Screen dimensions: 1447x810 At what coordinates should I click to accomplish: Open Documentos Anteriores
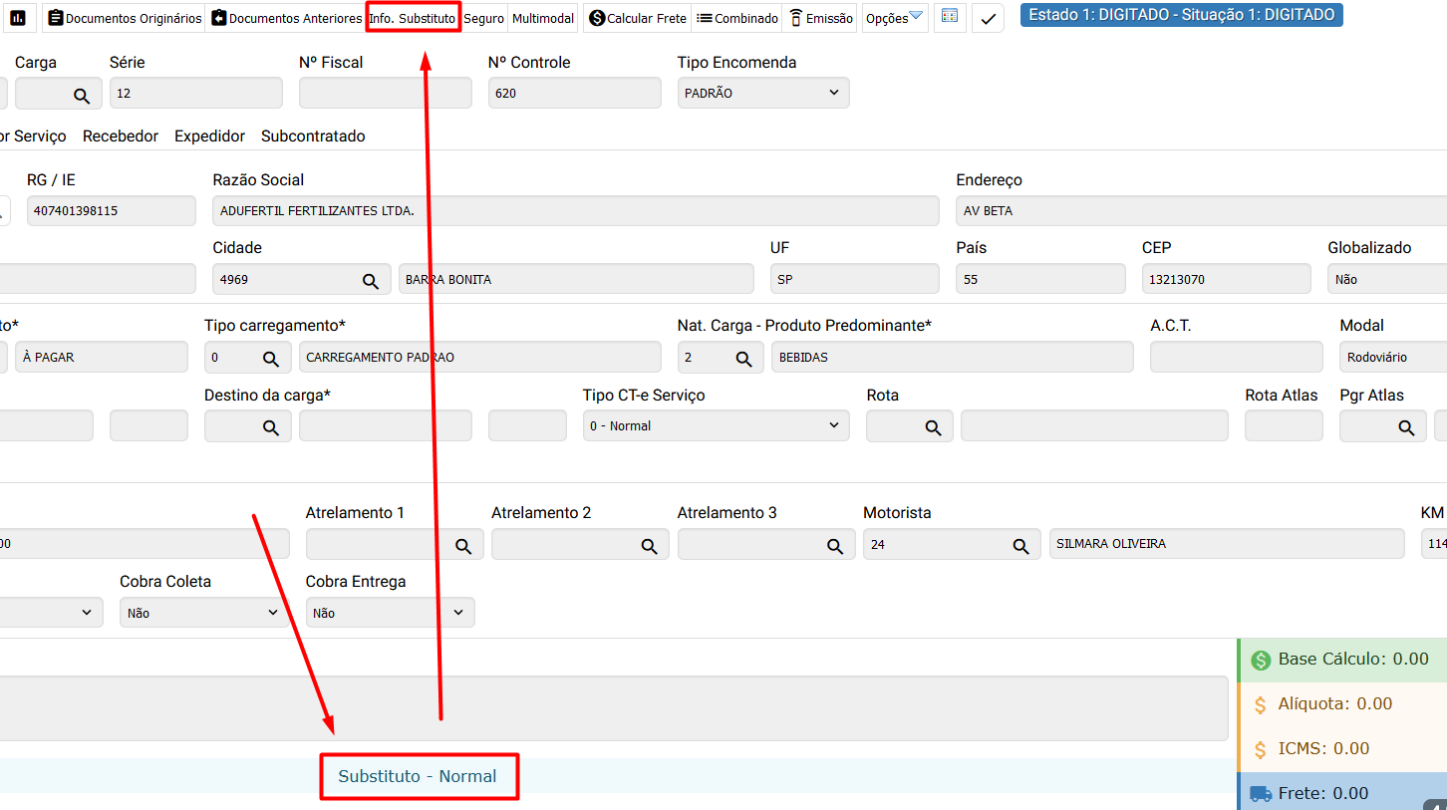pyautogui.click(x=286, y=18)
